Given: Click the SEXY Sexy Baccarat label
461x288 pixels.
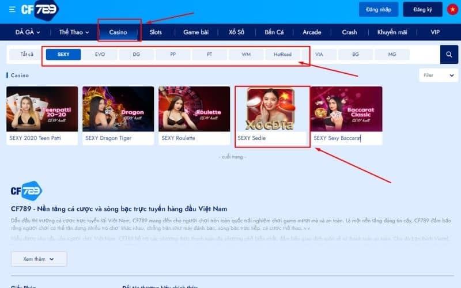Looking at the screenshot, I should 337,138.
